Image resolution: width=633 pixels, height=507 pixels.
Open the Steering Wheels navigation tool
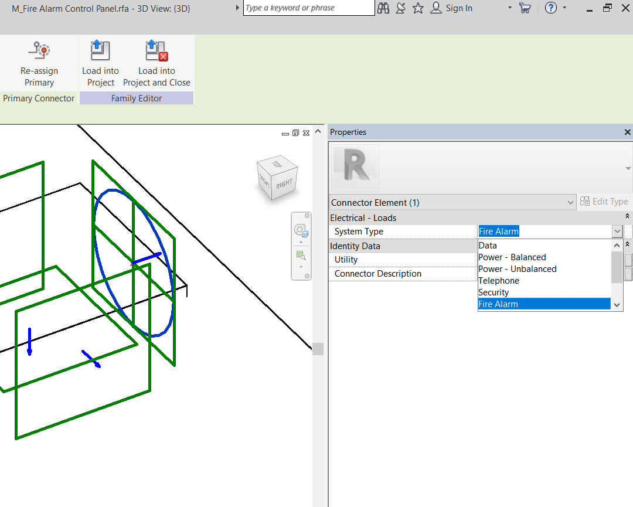[x=301, y=230]
